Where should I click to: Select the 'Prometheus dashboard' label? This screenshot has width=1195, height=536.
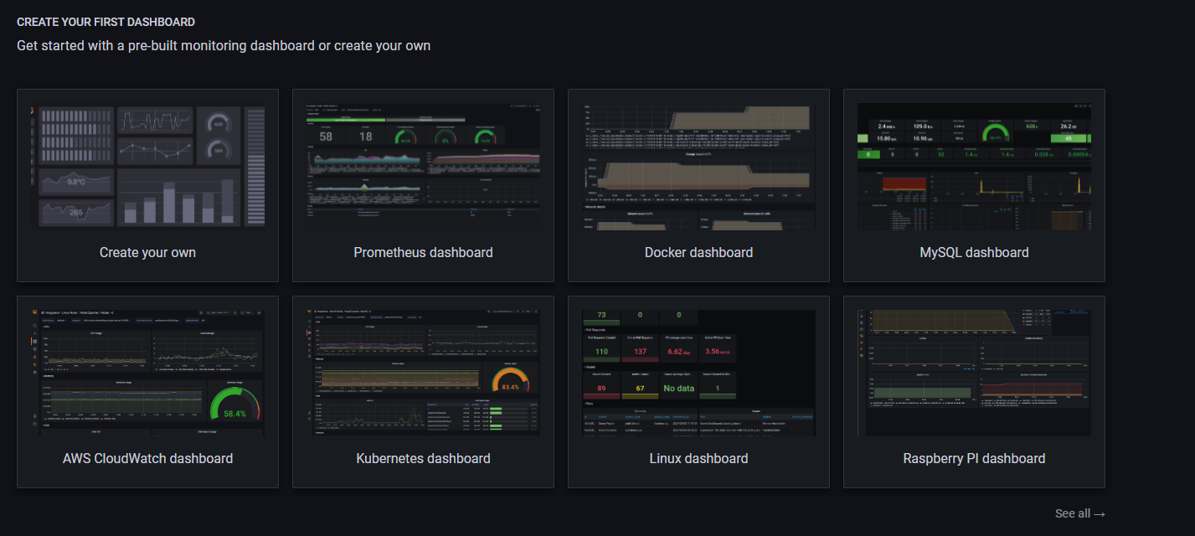(423, 252)
